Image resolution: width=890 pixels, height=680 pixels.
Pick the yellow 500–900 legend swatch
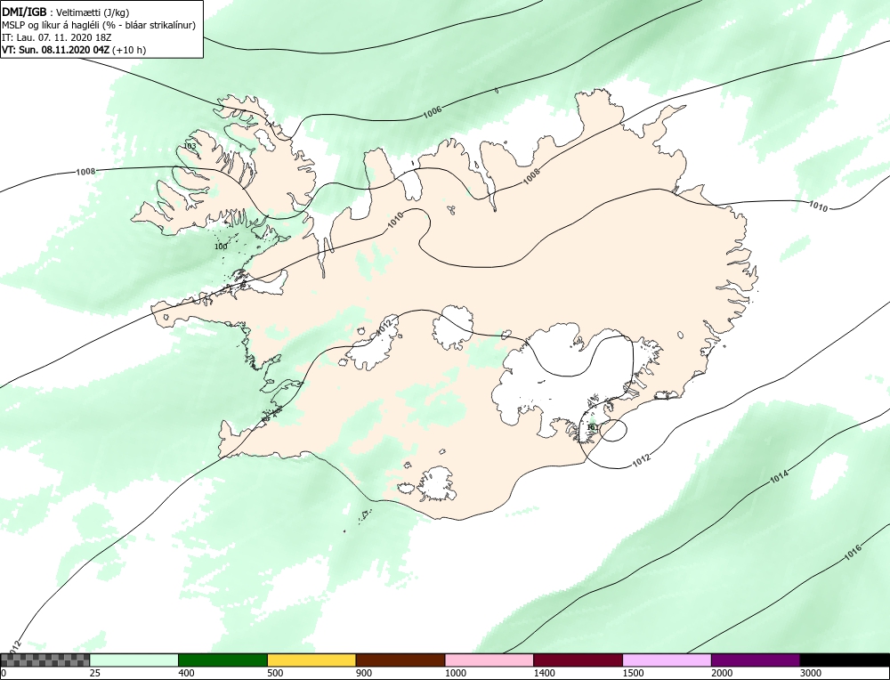click(x=311, y=660)
